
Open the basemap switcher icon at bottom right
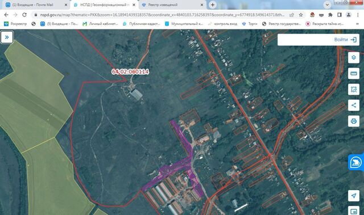[x=354, y=211]
